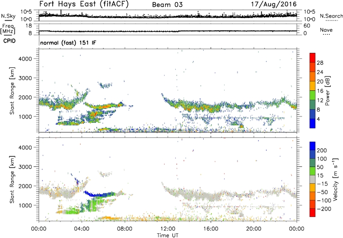Click the -200 label on velocity colorbar
The image size is (343, 238).
324,209
